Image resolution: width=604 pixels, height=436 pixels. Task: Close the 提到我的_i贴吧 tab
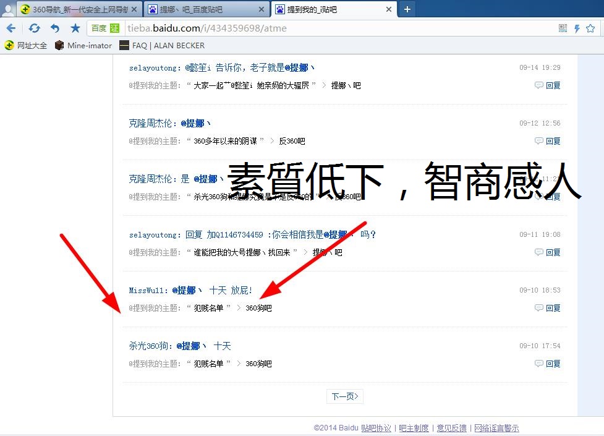pyautogui.click(x=389, y=9)
